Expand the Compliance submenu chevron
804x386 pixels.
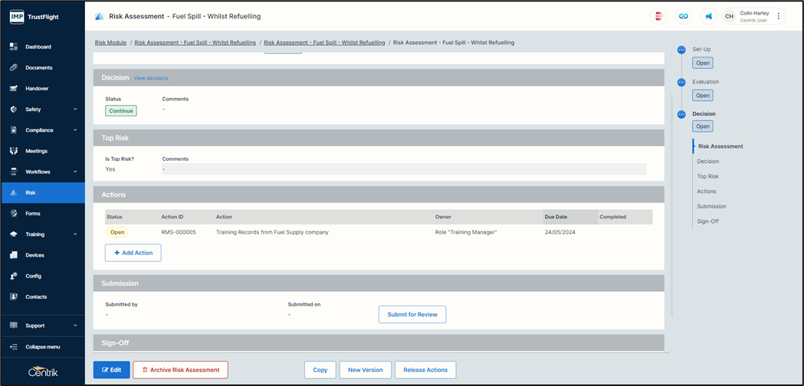[x=75, y=130]
